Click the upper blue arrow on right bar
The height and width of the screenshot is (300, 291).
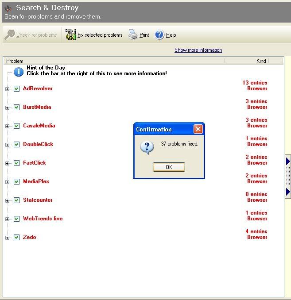(288, 162)
